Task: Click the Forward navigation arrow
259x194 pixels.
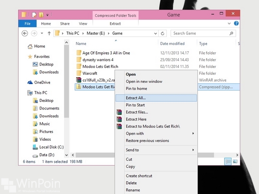Action: [34, 33]
